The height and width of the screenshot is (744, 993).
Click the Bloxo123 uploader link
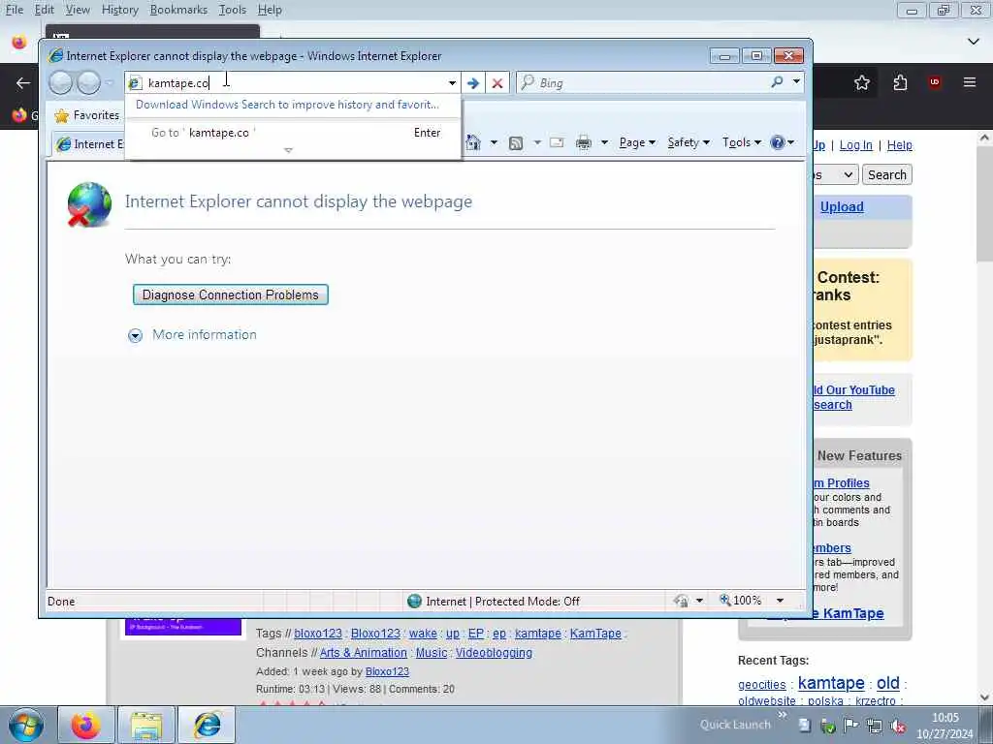tap(387, 671)
